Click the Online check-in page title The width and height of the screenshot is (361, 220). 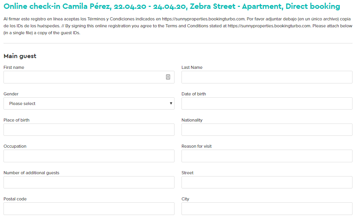pyautogui.click(x=172, y=6)
